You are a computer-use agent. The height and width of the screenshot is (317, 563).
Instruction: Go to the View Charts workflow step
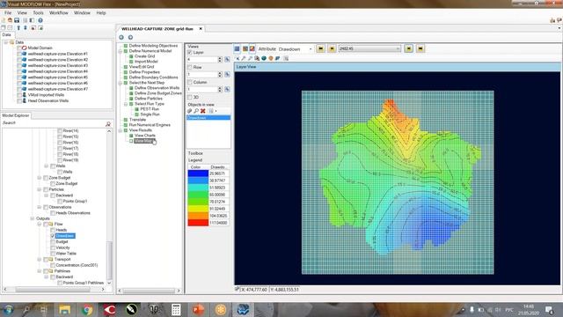point(145,136)
